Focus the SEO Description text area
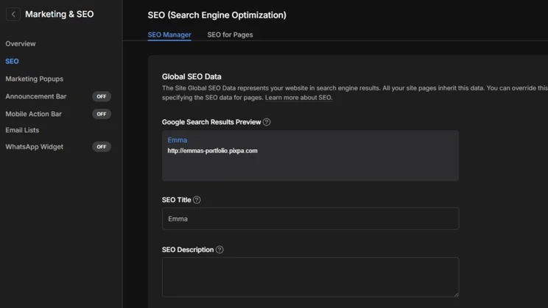The image size is (548, 308). click(310, 277)
